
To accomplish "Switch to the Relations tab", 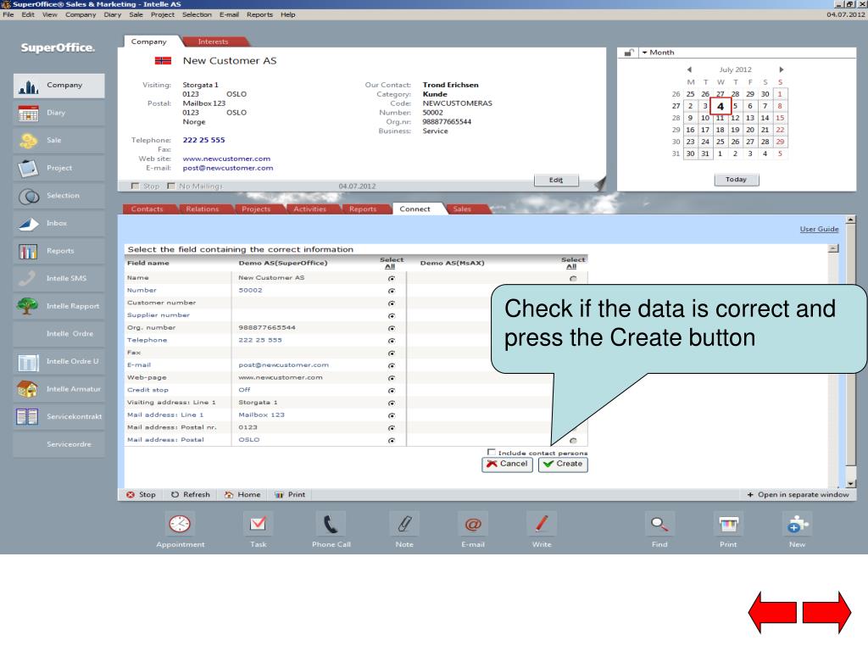I will pos(203,209).
